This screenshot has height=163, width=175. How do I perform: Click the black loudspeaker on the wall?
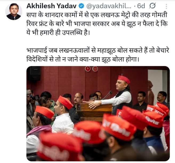tap(34, 74)
